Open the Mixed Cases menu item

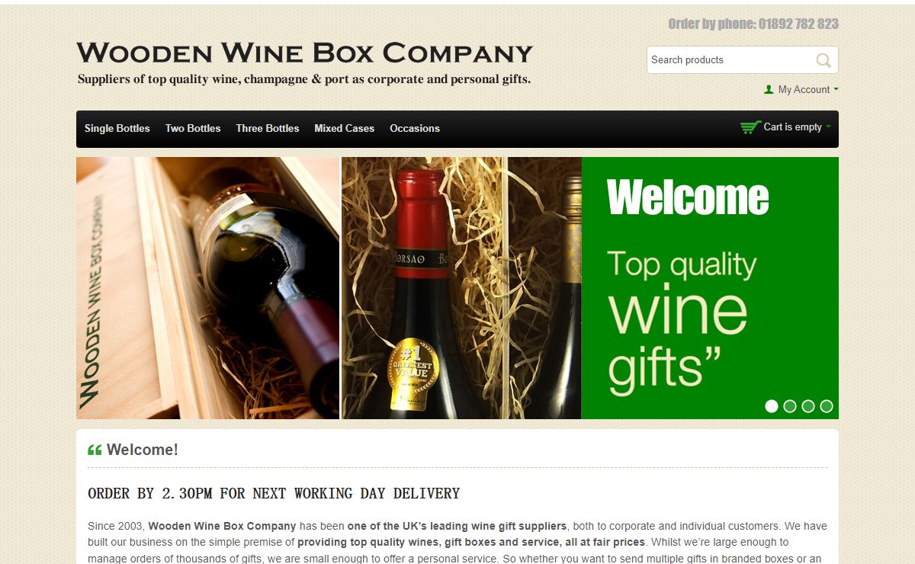pyautogui.click(x=345, y=128)
